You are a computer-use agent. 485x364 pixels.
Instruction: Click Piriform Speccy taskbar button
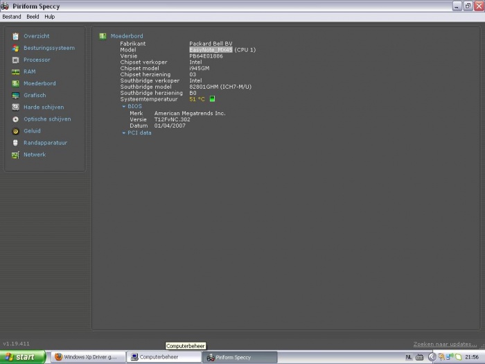pos(240,357)
